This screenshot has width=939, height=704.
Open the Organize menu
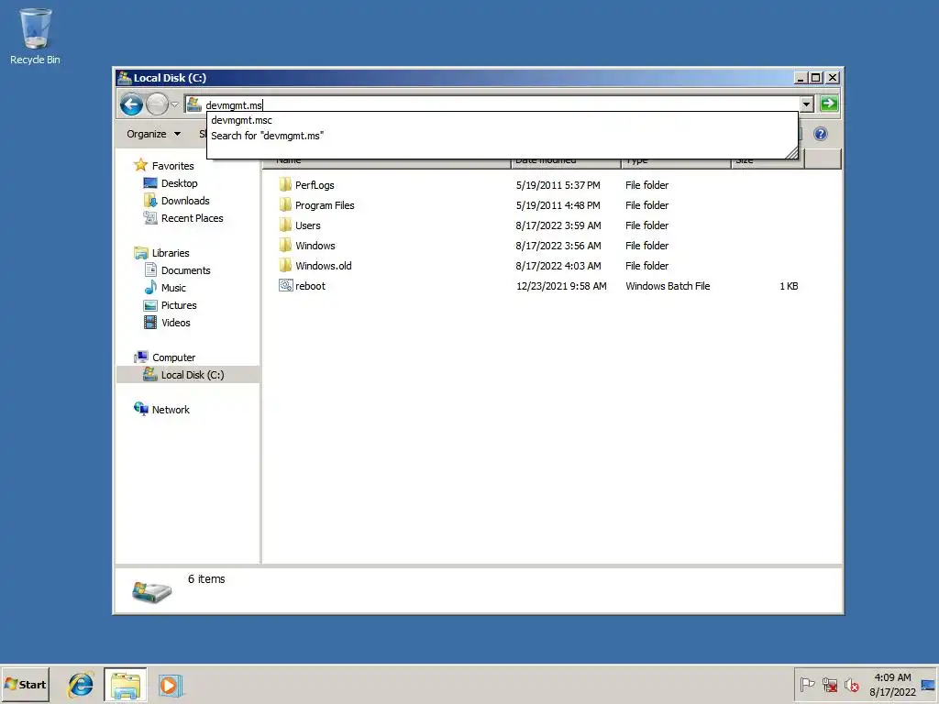click(153, 134)
